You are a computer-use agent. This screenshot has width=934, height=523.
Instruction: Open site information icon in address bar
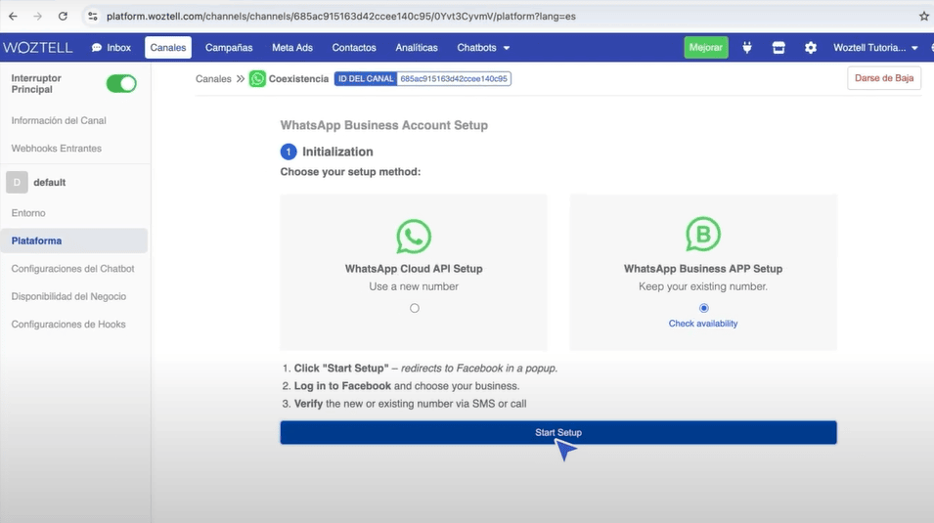coord(92,16)
